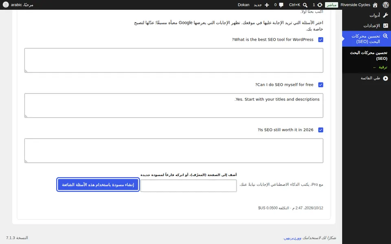The image size is (391, 244).
Task: Follow the ووردبريس footer link
Action: [x=293, y=238]
